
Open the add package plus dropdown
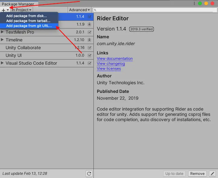[5, 10]
